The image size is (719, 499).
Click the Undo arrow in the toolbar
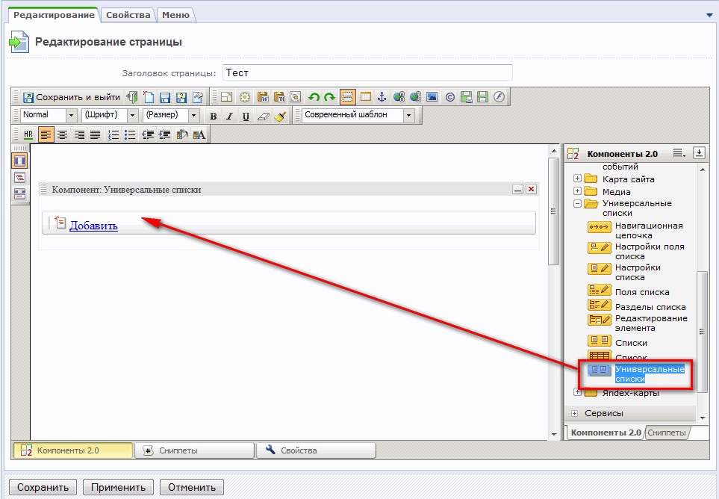point(314,97)
